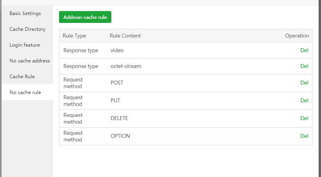Remove the PUT request method rule

304,101
